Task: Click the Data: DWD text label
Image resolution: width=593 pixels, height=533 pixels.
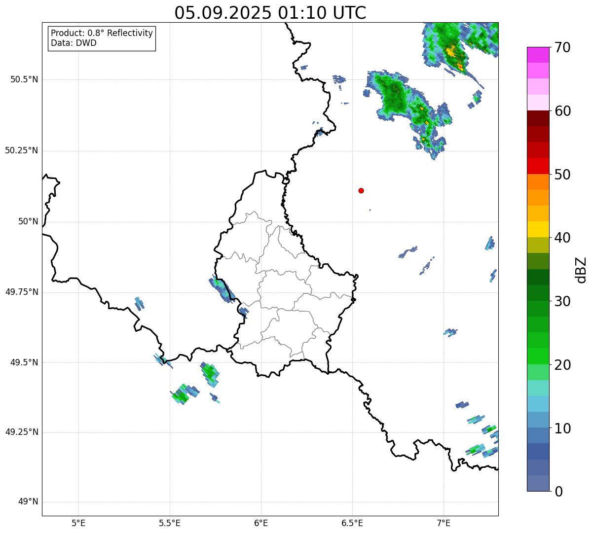Action: (74, 43)
